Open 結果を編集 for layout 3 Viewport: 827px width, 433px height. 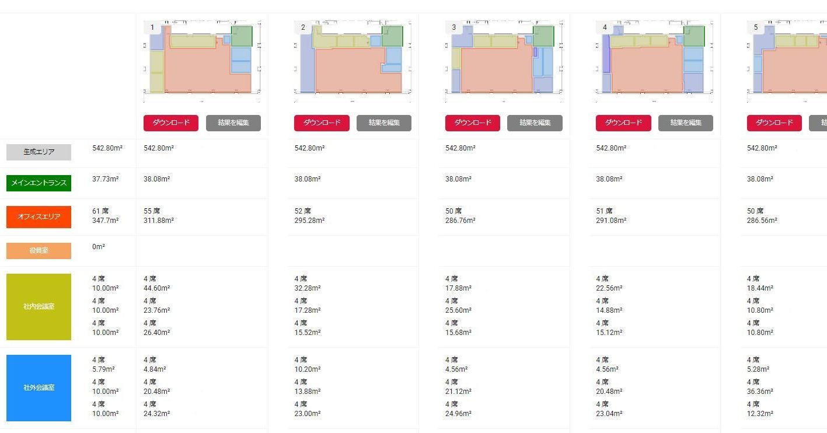(535, 123)
